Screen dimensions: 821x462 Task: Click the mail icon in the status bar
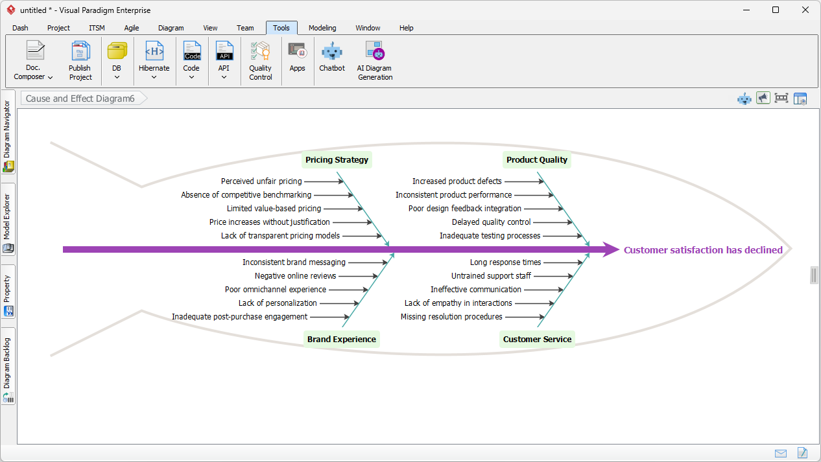point(781,453)
